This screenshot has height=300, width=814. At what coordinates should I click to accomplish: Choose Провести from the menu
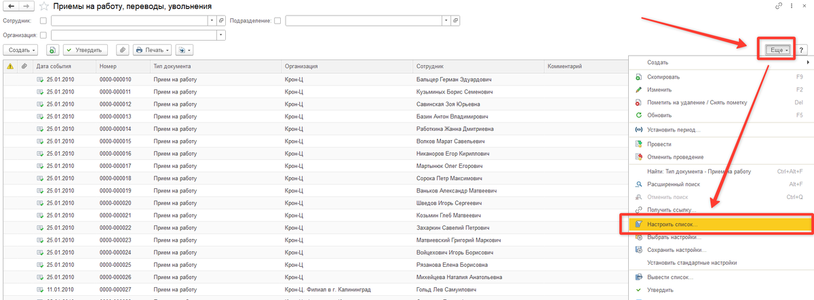coord(721,144)
